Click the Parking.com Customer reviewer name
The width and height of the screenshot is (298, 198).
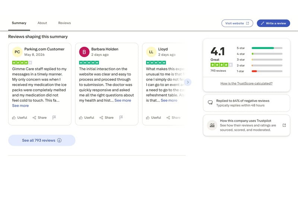[x=44, y=49]
